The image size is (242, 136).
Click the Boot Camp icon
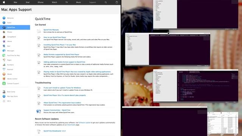[4, 92]
